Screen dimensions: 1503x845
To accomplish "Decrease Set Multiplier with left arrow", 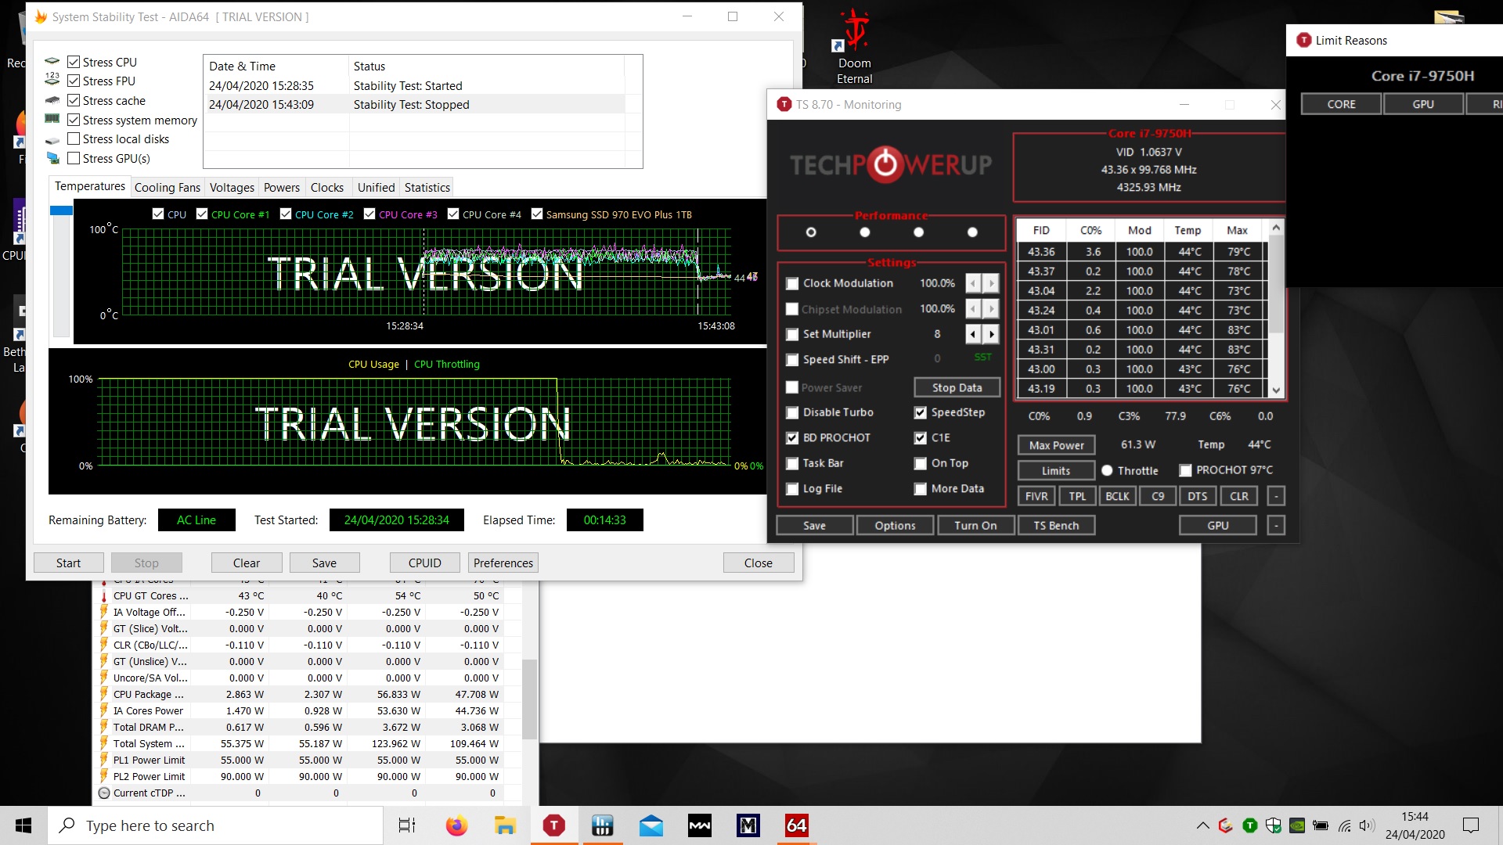I will point(973,334).
